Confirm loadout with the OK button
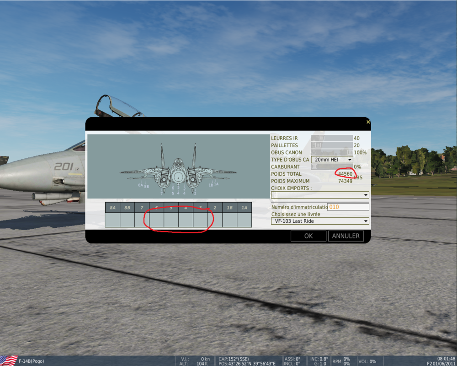Viewport: 457px width, 366px height. [308, 236]
